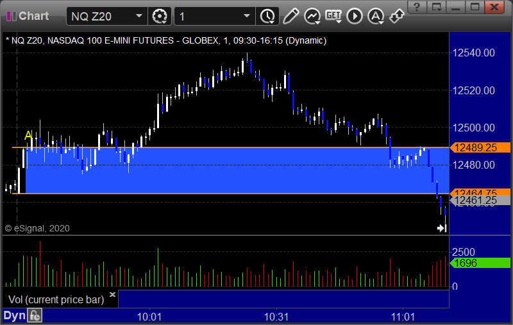Click the purple Chart window icon
Image resolution: width=513 pixels, height=325 pixels.
pyautogui.click(x=12, y=16)
